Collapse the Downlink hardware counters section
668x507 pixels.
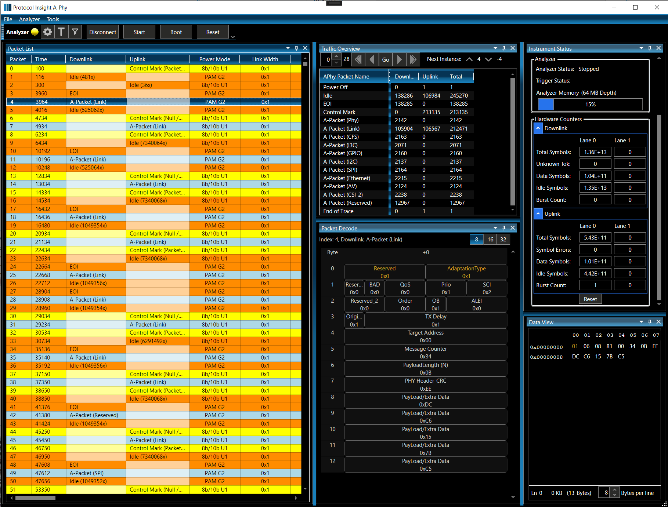point(538,128)
